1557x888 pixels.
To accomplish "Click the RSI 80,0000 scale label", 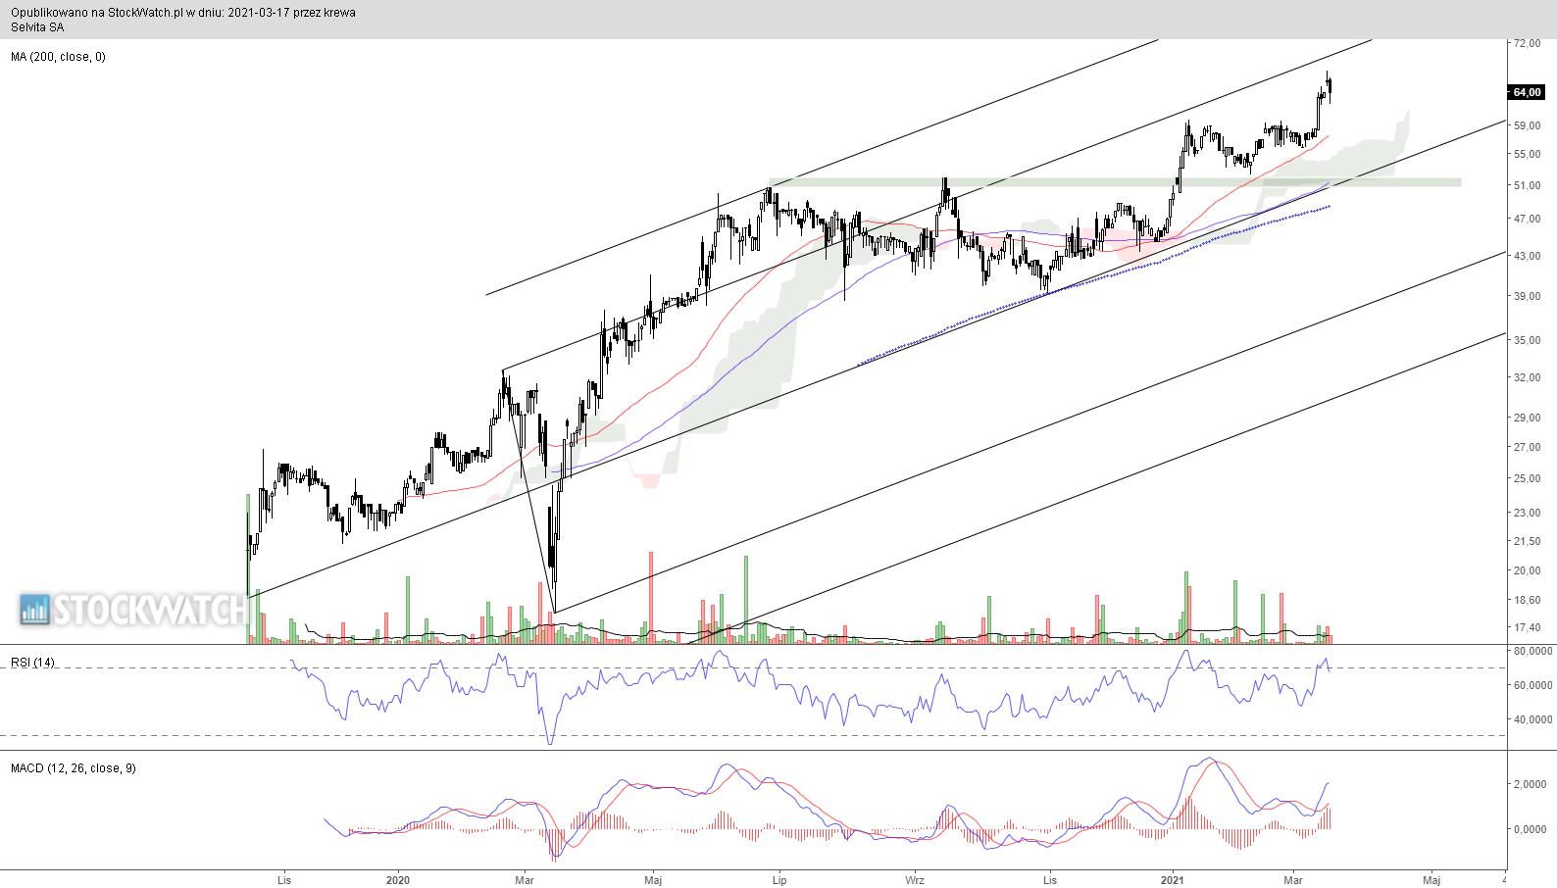I will [x=1532, y=651].
